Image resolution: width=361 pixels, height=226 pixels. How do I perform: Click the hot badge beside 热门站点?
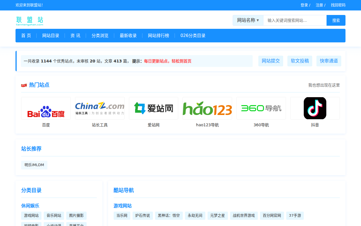pos(24,85)
